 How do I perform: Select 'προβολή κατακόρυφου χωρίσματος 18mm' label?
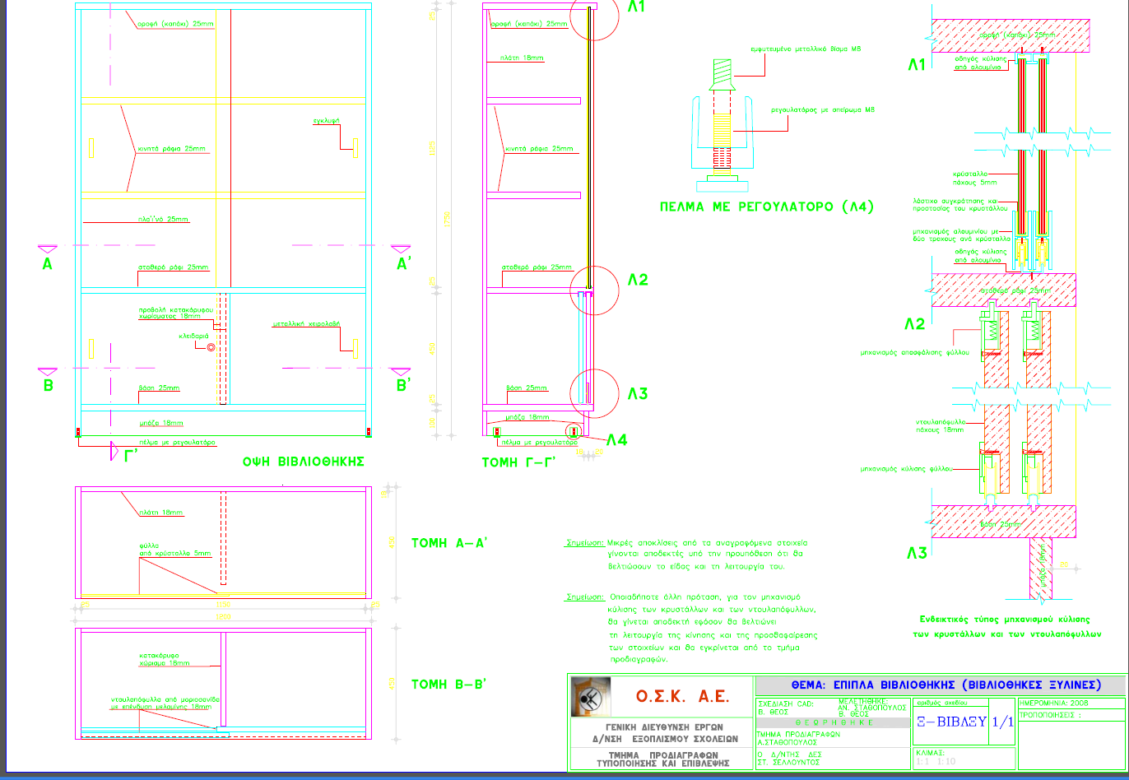point(175,312)
